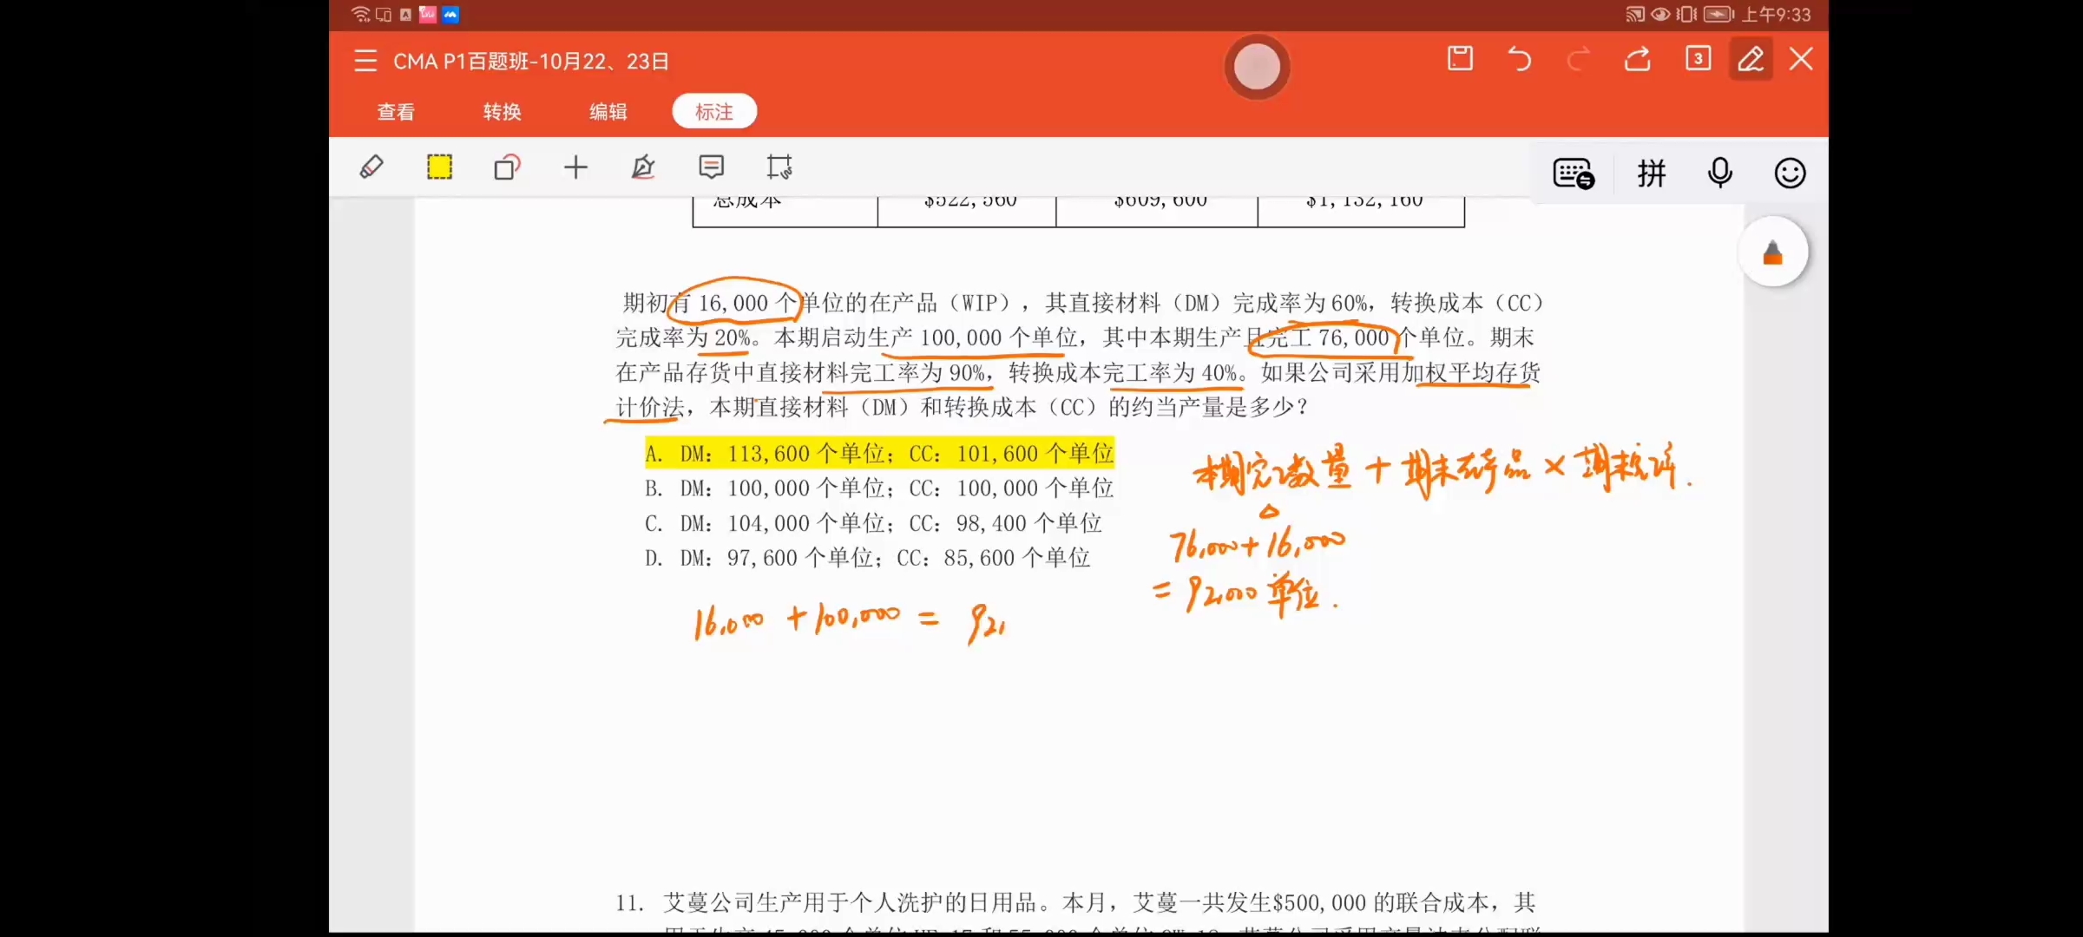
Task: Click the save document icon
Action: pos(1460,59)
